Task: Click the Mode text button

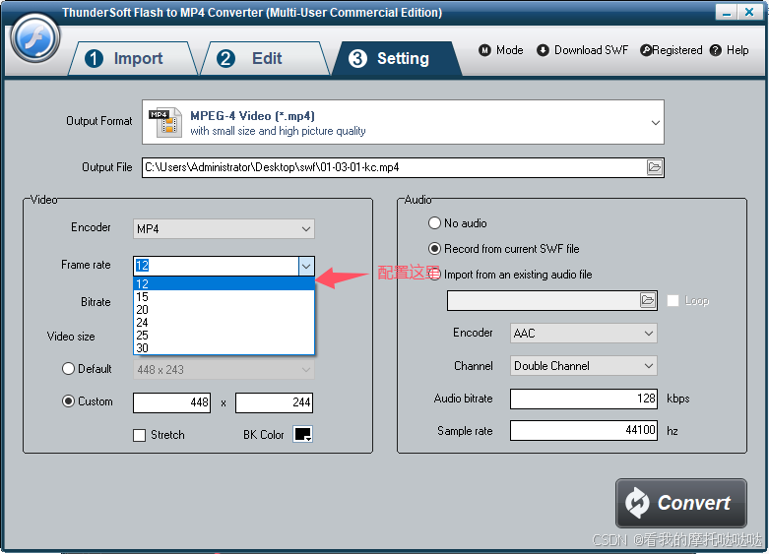Action: (x=510, y=50)
